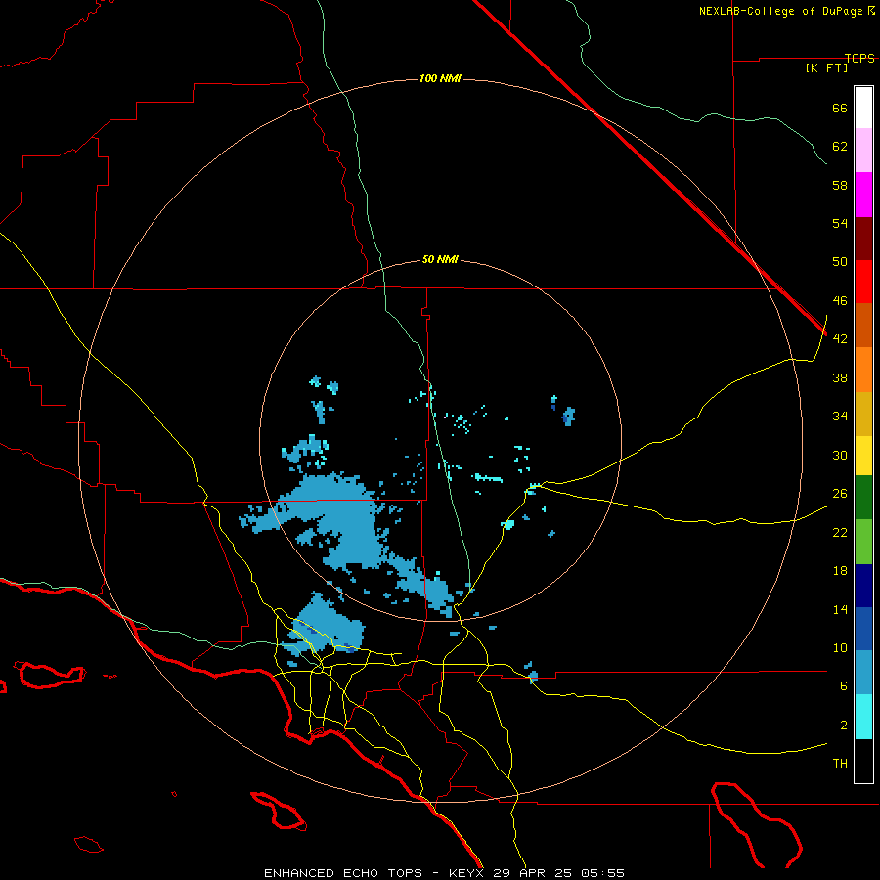Click the 18 value on the scale

[x=840, y=571]
